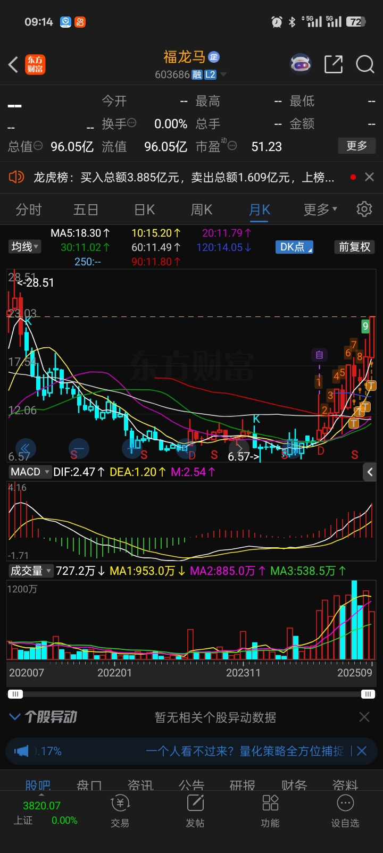Tap the double-left arrow chart button
Image resolution: width=383 pixels, height=853 pixels.
pos(25,448)
